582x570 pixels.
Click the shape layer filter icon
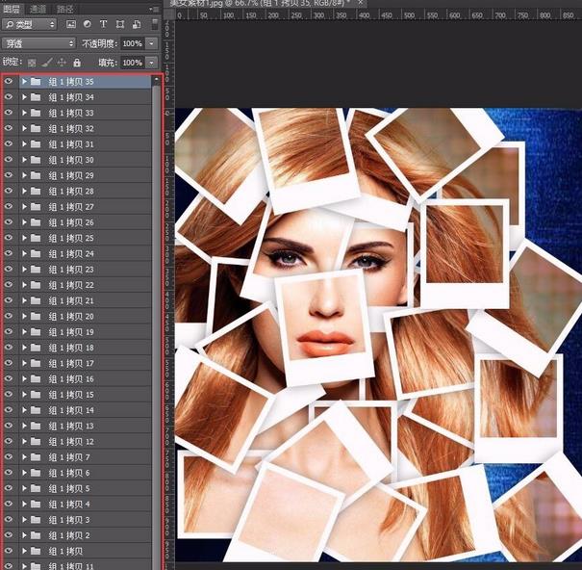[x=118, y=24]
